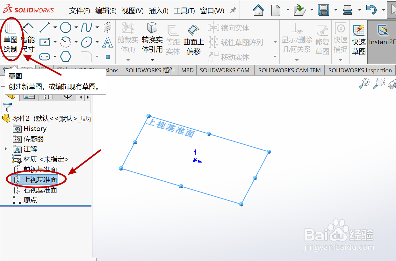Open the 插入(I) menu
Image resolution: width=396 pixels, height=261 pixels.
(x=159, y=10)
